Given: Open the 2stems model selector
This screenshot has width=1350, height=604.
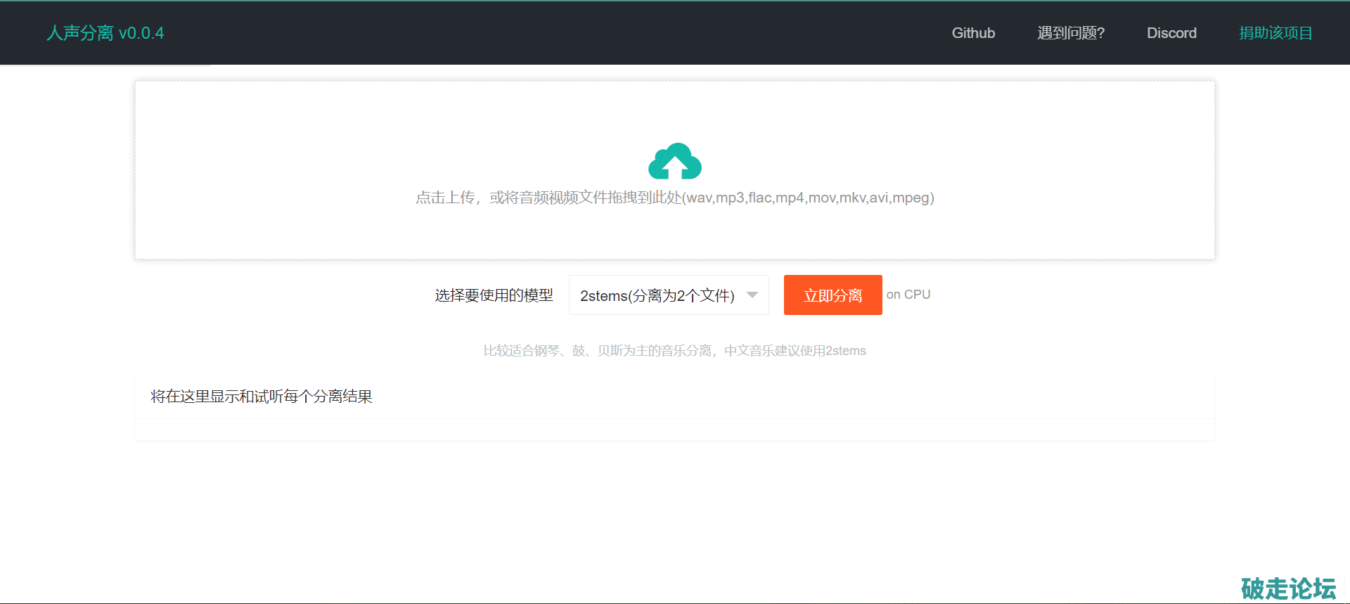Looking at the screenshot, I should [x=657, y=295].
